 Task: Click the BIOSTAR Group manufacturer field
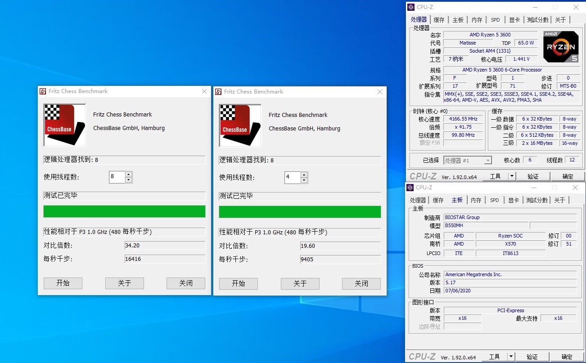click(x=510, y=217)
